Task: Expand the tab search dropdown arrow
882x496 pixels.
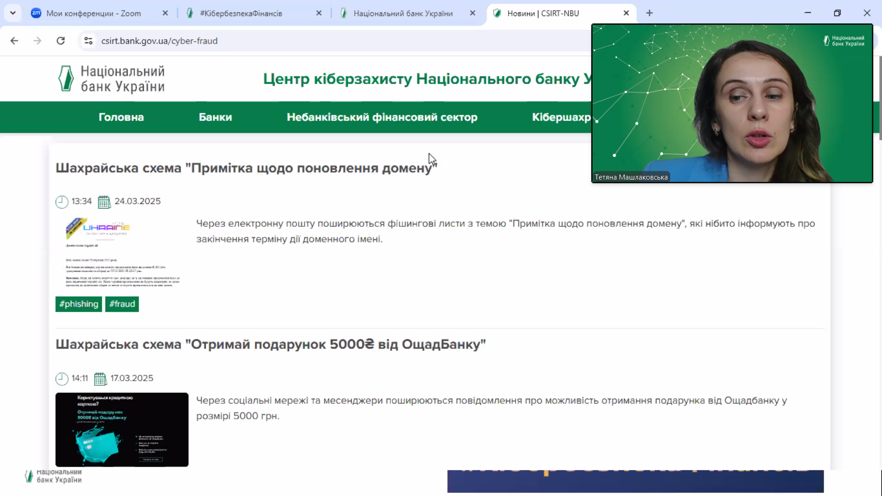Action: tap(13, 13)
